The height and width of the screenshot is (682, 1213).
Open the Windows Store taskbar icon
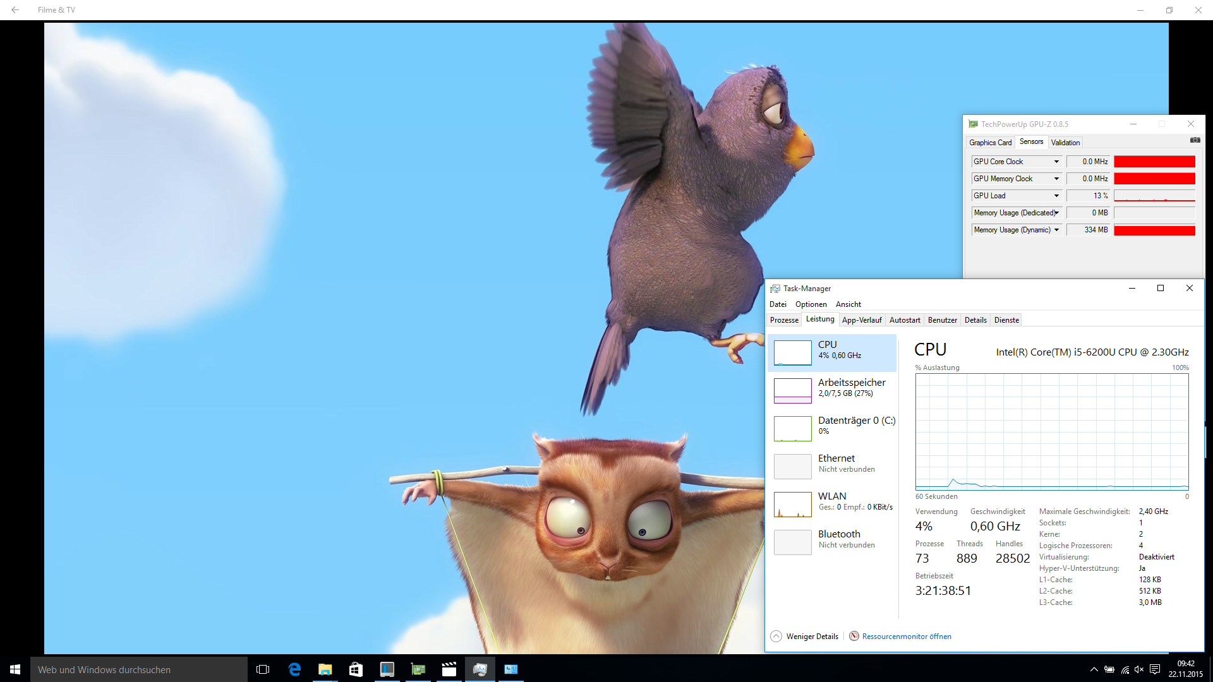356,669
